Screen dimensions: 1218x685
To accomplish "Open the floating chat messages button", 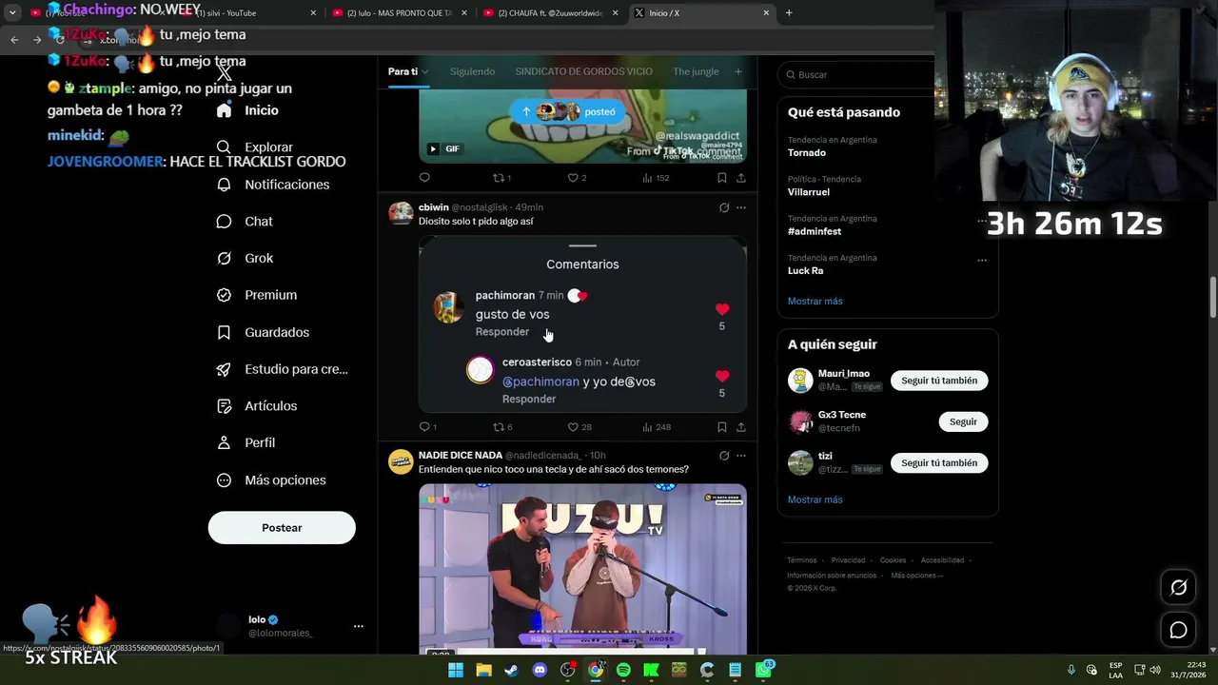I will 1178,630.
